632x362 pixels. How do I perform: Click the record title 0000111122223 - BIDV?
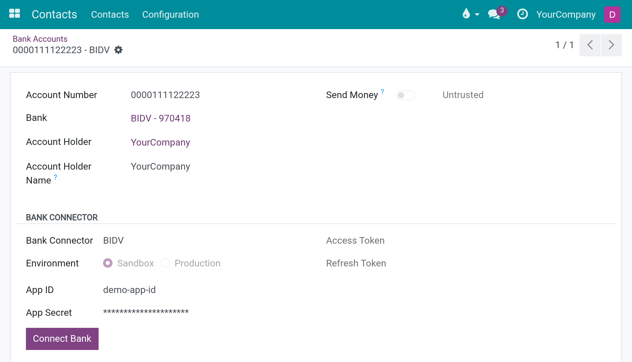61,50
